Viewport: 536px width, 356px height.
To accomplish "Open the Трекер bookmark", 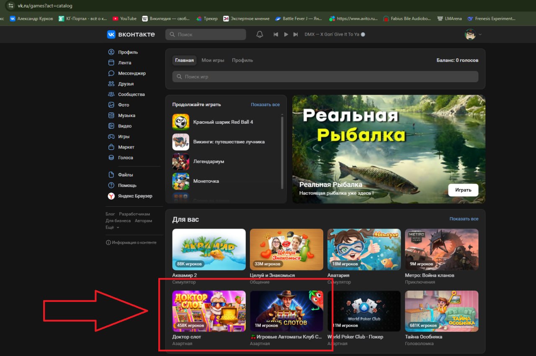I will click(207, 18).
